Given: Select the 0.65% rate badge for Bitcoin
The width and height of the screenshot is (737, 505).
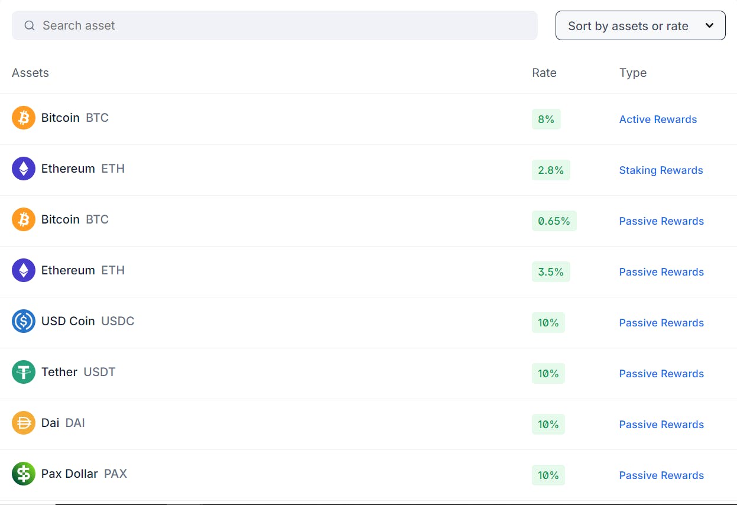Looking at the screenshot, I should tap(554, 221).
